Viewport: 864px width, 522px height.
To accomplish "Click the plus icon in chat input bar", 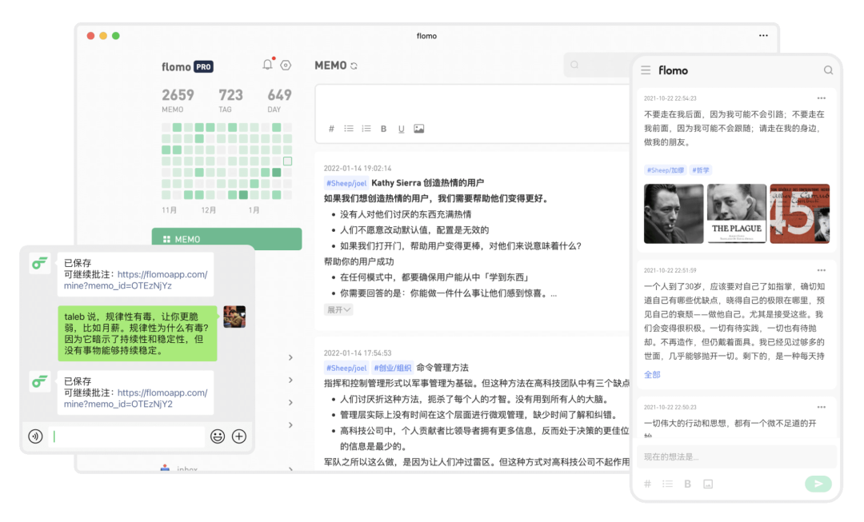I will click(x=239, y=436).
